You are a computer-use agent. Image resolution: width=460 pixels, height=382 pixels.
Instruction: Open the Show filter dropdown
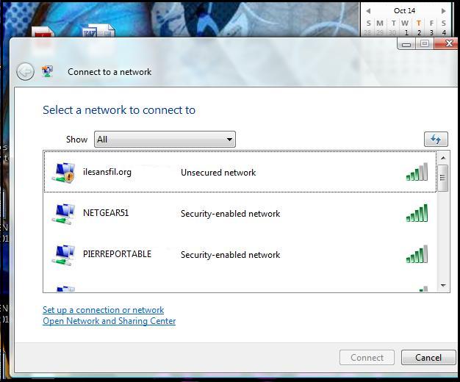click(165, 139)
